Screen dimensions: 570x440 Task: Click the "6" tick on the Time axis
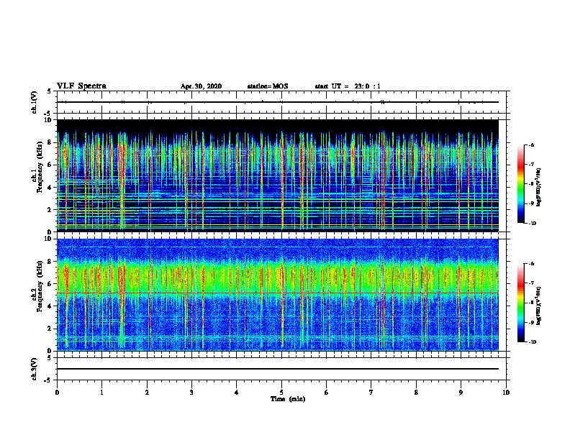(x=327, y=393)
